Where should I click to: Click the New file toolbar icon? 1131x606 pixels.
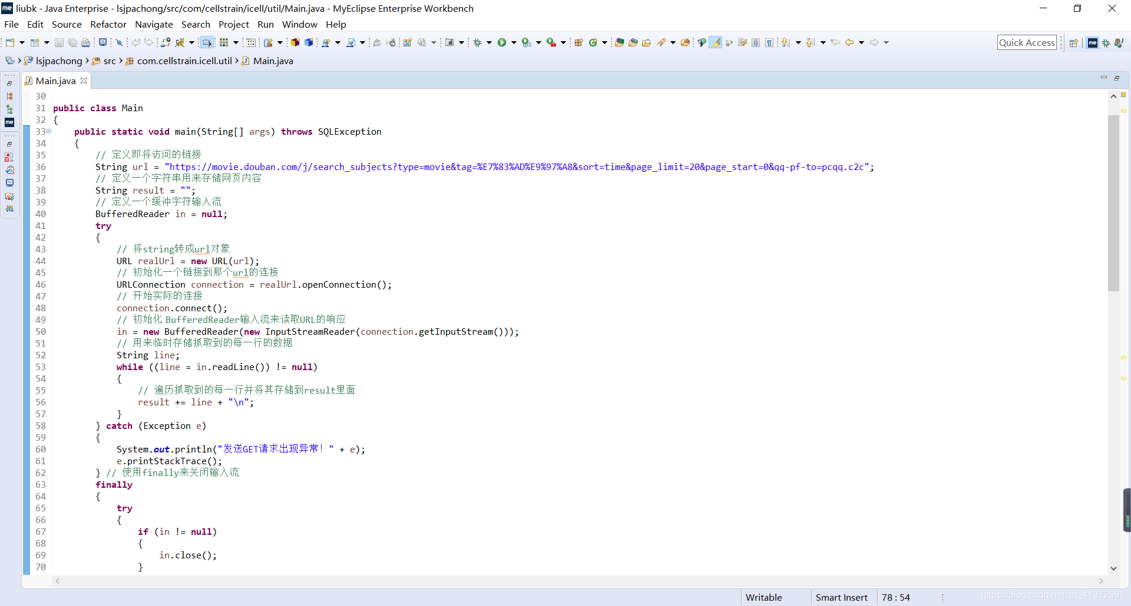(x=10, y=42)
